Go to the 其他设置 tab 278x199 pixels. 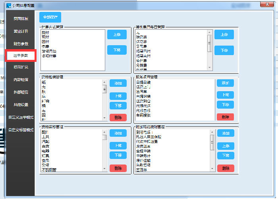(21, 105)
